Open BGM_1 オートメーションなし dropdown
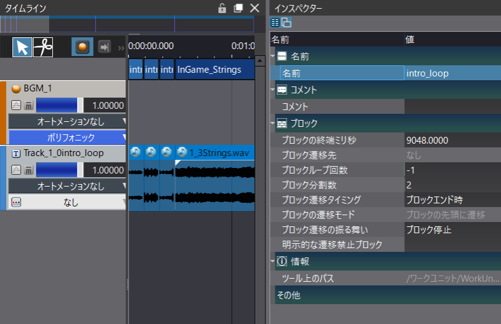Viewport: 501px width, 324px height. 67,121
